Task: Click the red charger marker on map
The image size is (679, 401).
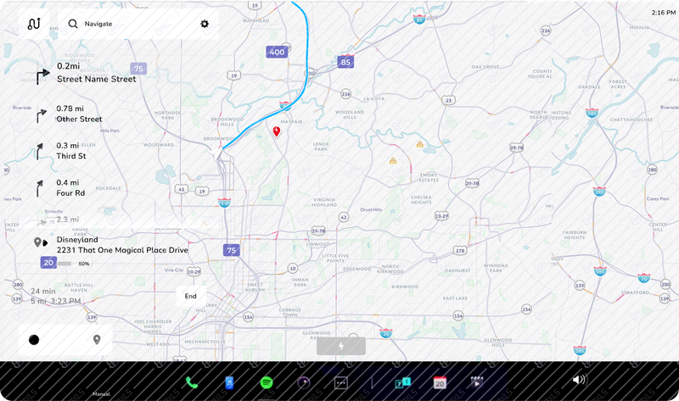Action: tap(277, 131)
